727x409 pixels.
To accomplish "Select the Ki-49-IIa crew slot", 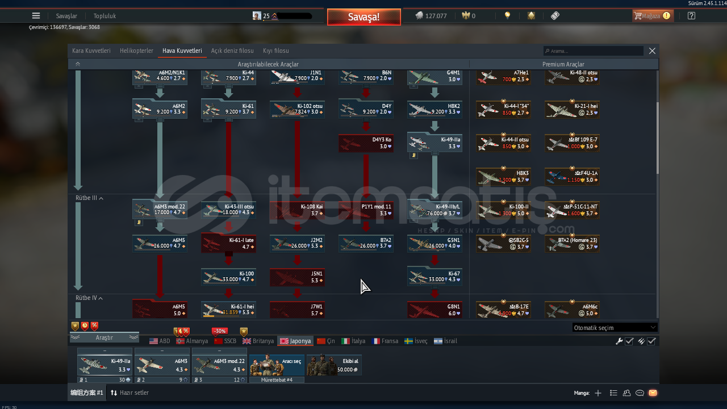I will click(x=105, y=365).
